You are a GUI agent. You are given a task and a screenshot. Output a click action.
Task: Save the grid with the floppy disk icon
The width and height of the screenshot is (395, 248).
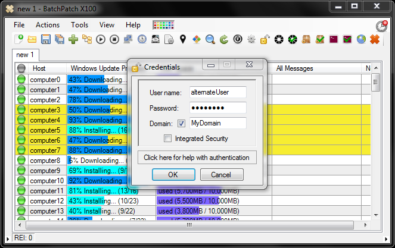46,39
